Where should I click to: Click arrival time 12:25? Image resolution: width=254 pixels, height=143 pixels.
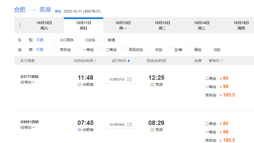156,78
